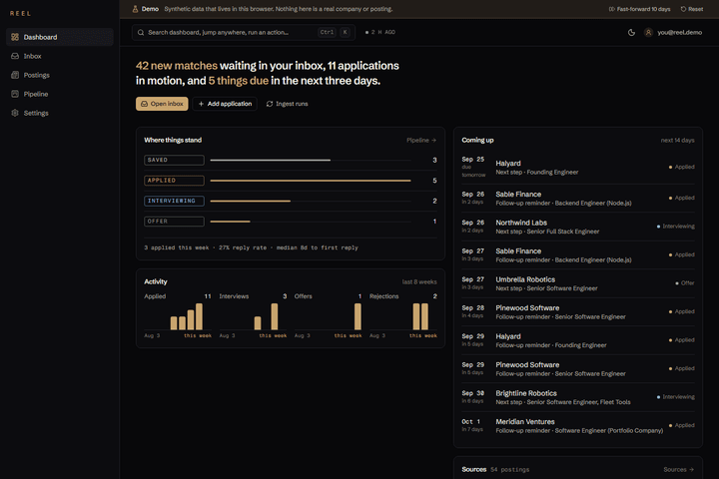This screenshot has height=479, width=719.
Task: Click the Offer status on Umbrella Robotics
Action: [x=685, y=283]
